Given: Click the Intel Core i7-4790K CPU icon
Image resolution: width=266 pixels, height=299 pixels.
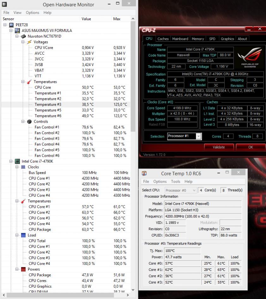Looking at the screenshot, I should [x=17, y=161].
